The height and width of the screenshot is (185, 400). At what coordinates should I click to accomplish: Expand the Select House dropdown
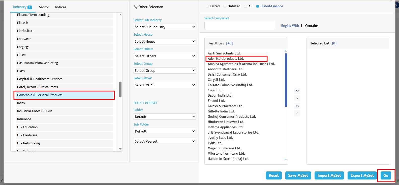(165, 41)
